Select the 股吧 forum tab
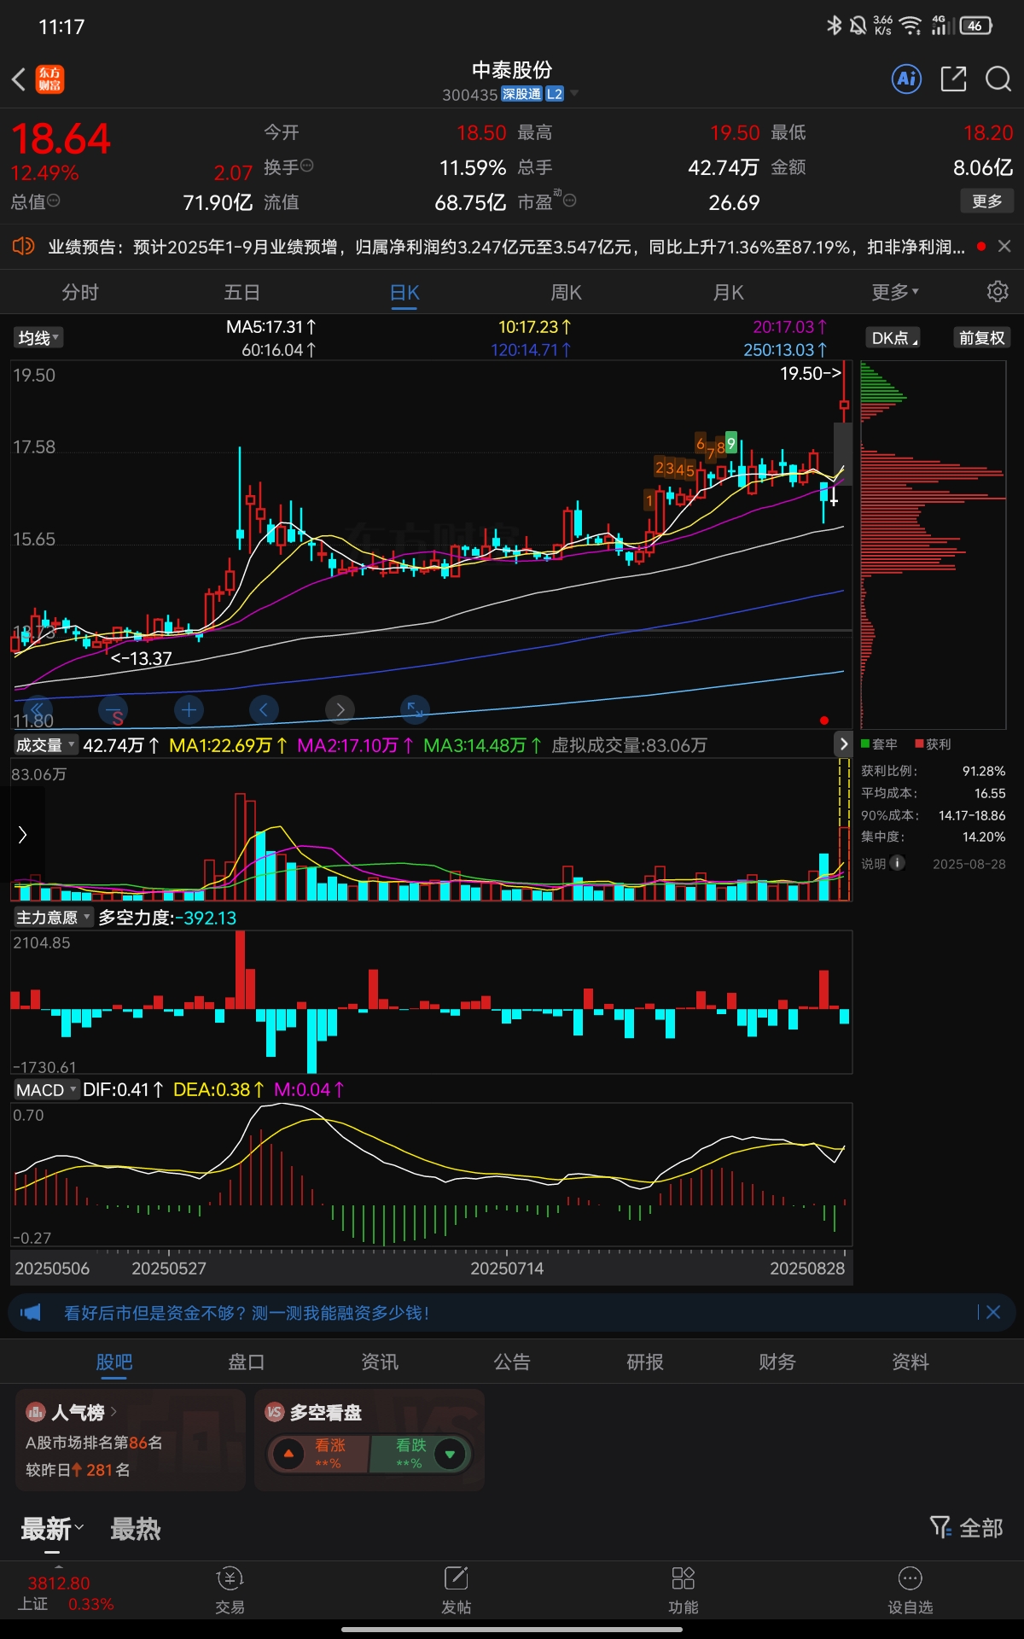Screen dimensions: 1024x1639 [x=113, y=1362]
